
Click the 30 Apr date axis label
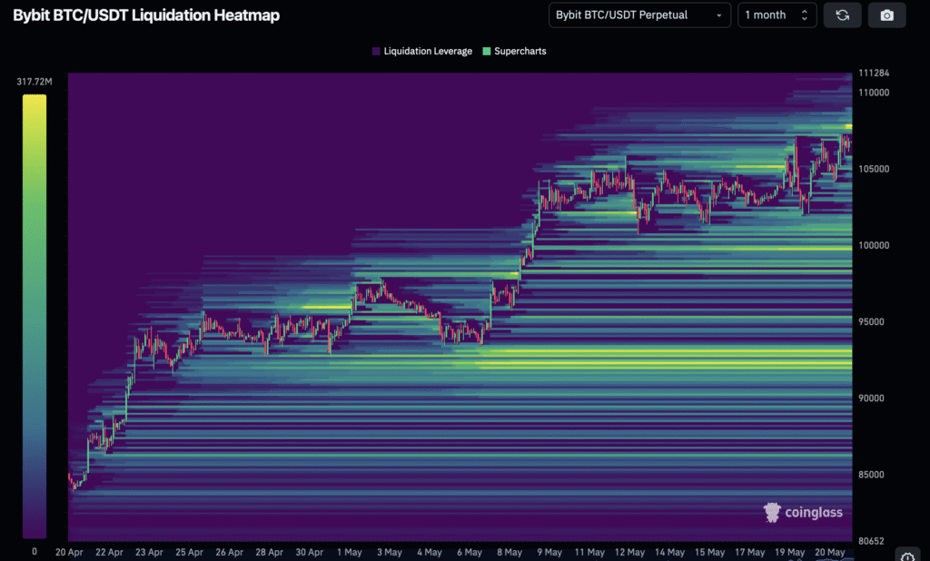tap(309, 552)
